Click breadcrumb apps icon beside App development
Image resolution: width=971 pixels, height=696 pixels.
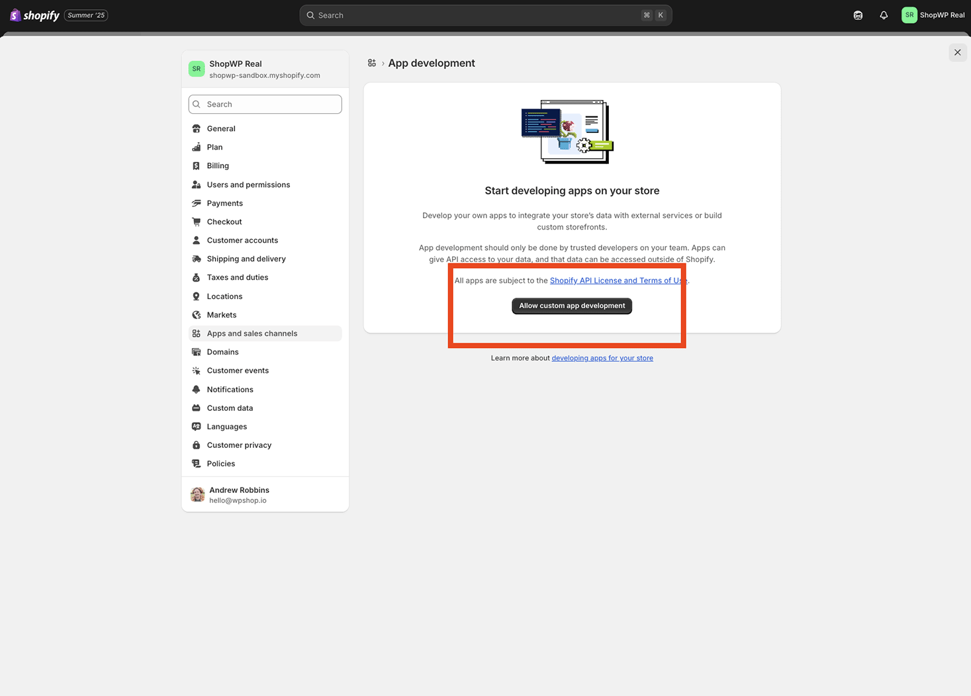pos(372,63)
